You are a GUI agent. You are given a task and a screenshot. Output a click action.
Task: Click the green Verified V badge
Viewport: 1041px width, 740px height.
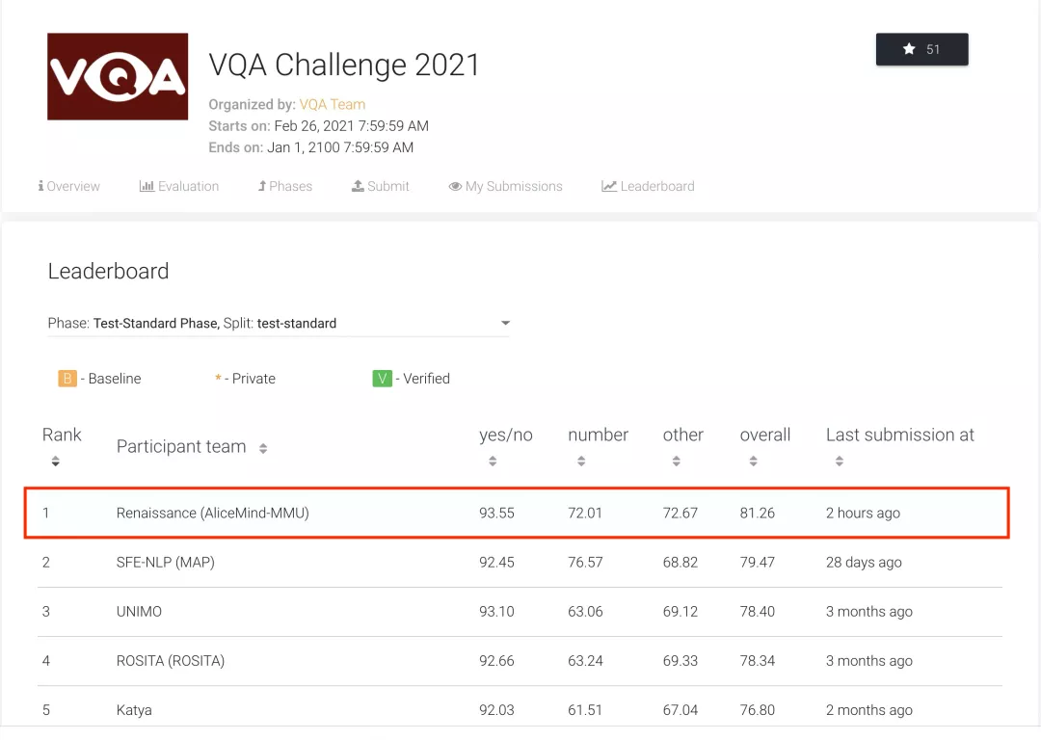[x=382, y=379]
